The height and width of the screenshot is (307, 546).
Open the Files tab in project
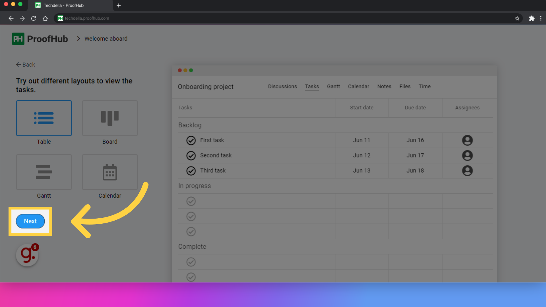(x=405, y=87)
